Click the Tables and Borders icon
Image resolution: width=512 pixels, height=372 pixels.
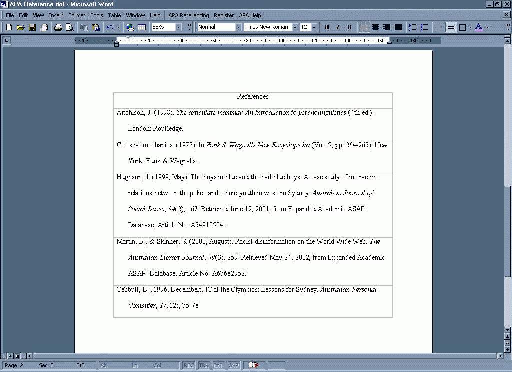pyautogui.click(x=142, y=27)
